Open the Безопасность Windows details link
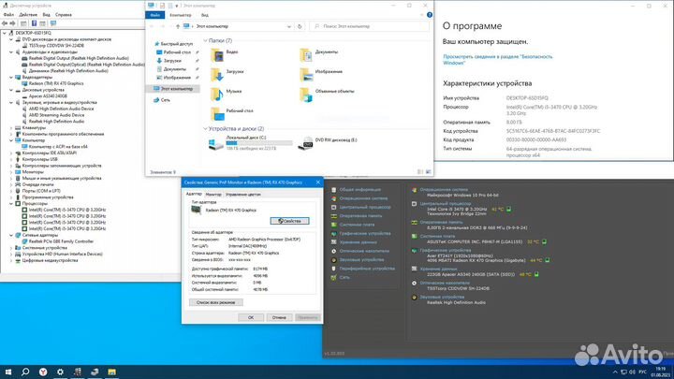 [498, 60]
